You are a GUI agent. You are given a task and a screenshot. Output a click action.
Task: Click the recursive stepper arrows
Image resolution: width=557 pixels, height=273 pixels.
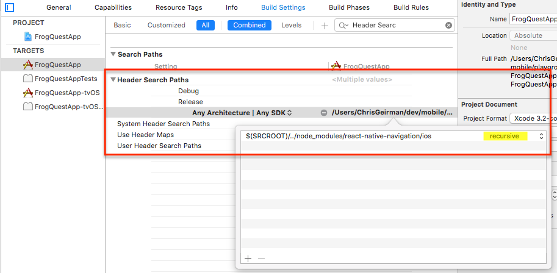click(x=541, y=136)
